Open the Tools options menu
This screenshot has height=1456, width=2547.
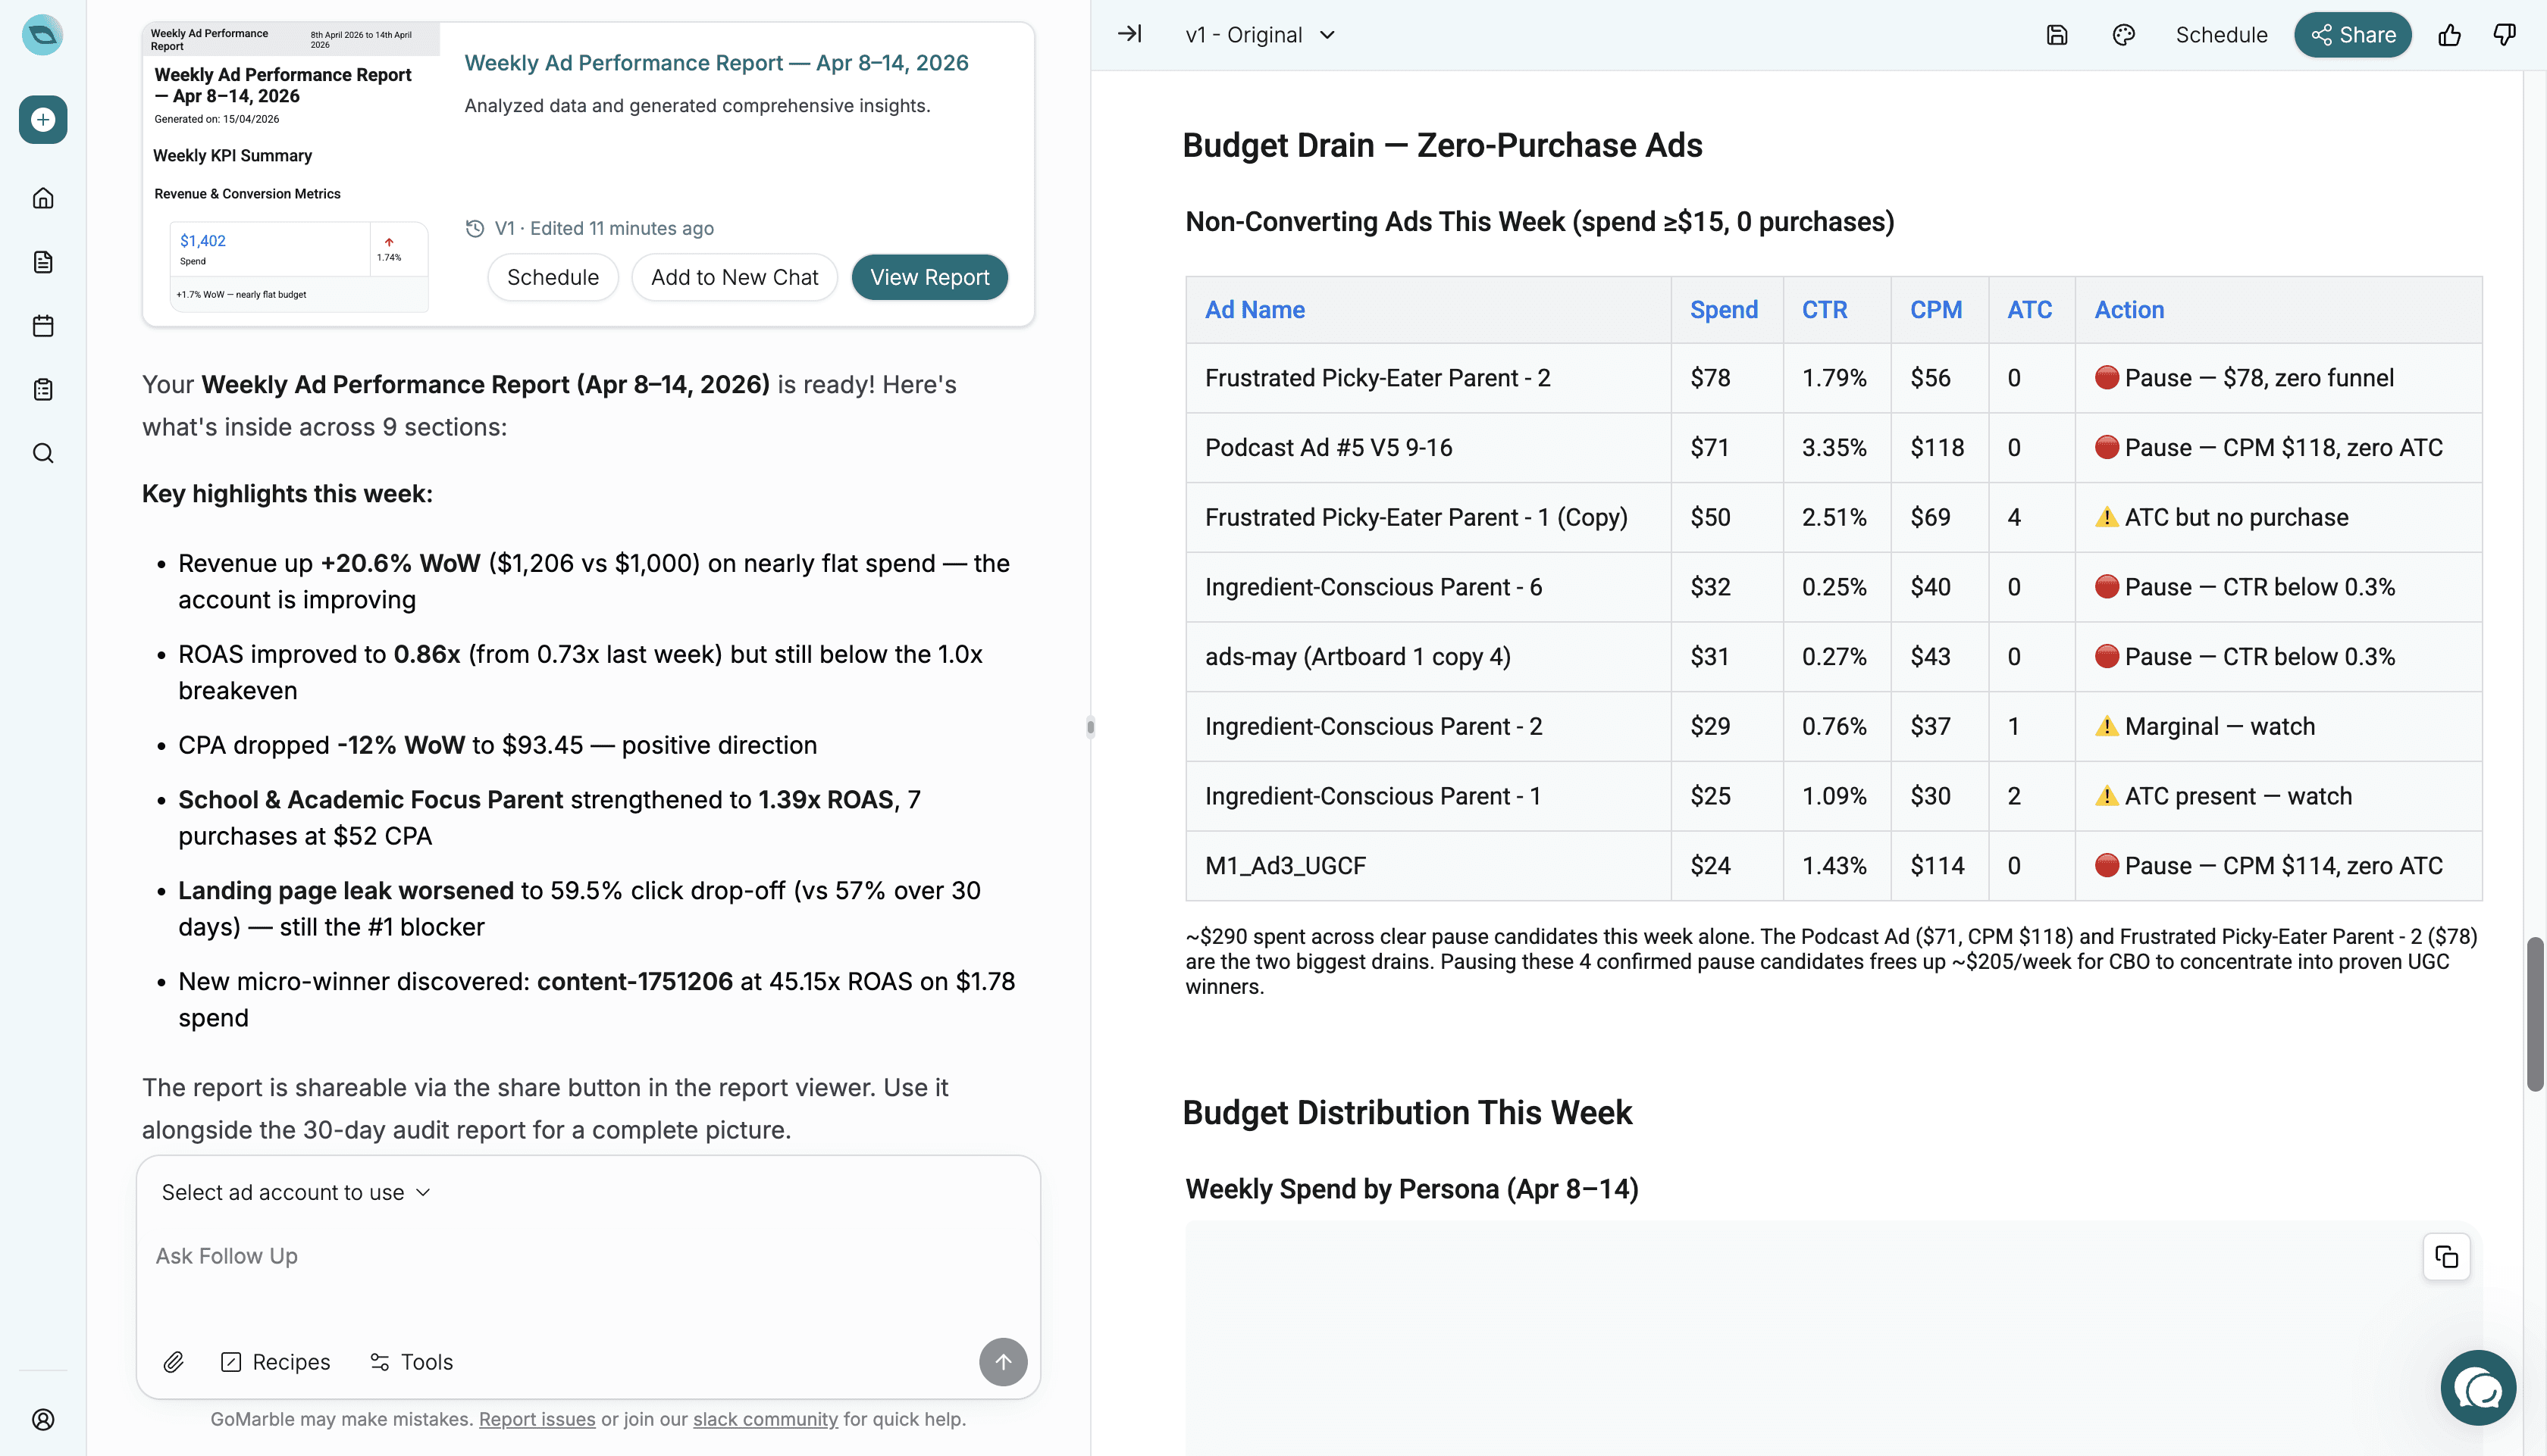(411, 1362)
